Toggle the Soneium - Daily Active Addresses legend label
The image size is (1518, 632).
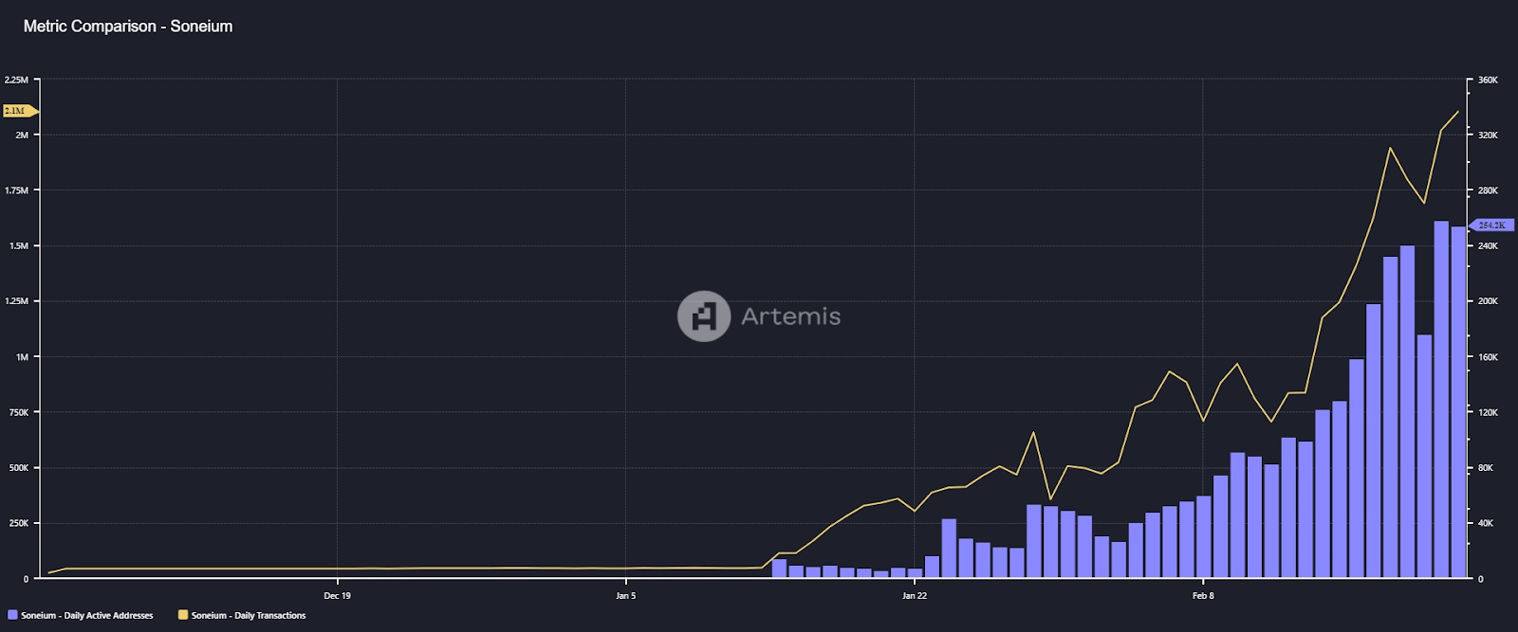click(x=86, y=616)
